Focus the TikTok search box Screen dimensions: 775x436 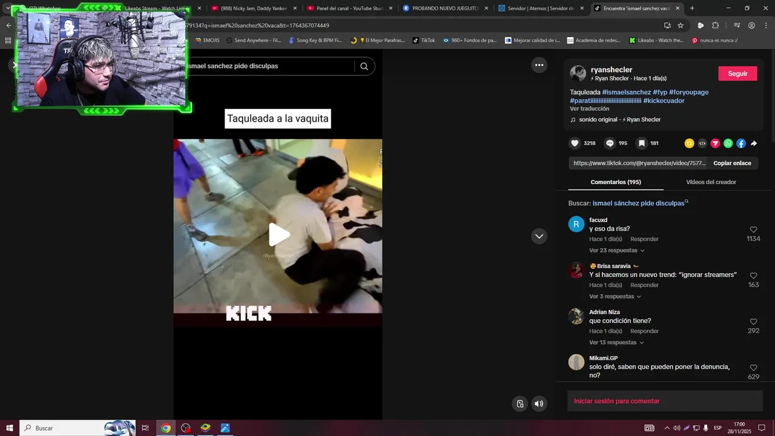269,66
